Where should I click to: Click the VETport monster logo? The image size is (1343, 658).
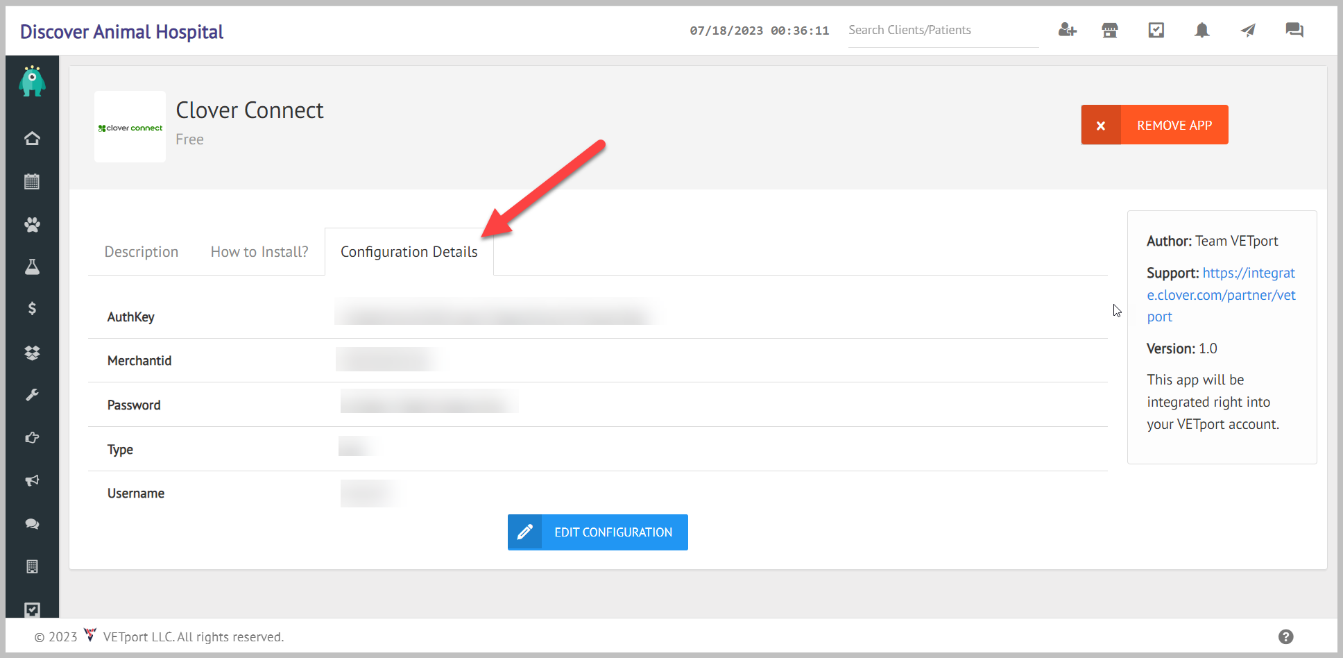pyautogui.click(x=32, y=81)
